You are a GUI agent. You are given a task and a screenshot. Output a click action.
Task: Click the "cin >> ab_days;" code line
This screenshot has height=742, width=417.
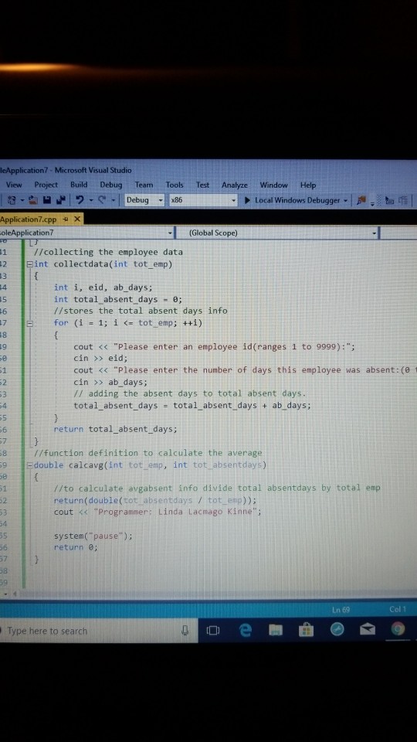pyautogui.click(x=110, y=383)
